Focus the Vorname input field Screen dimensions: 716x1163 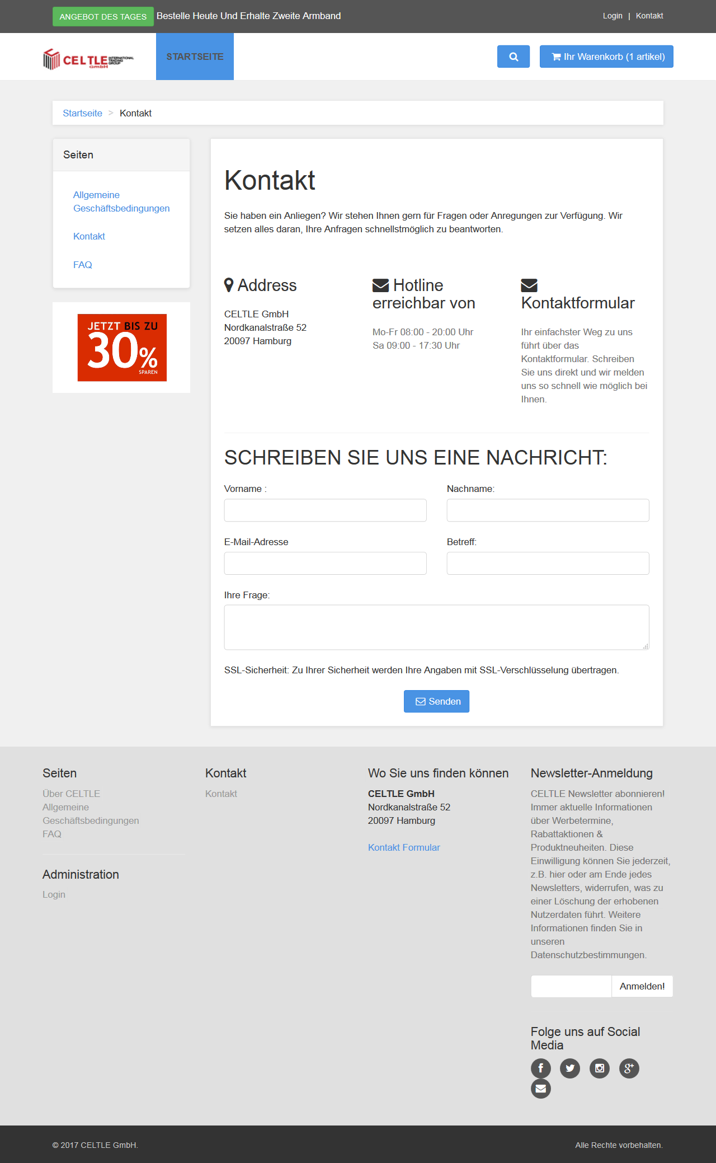pyautogui.click(x=325, y=510)
